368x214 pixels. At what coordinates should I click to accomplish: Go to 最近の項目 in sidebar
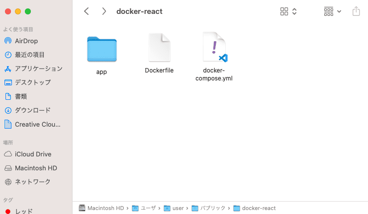pos(29,55)
